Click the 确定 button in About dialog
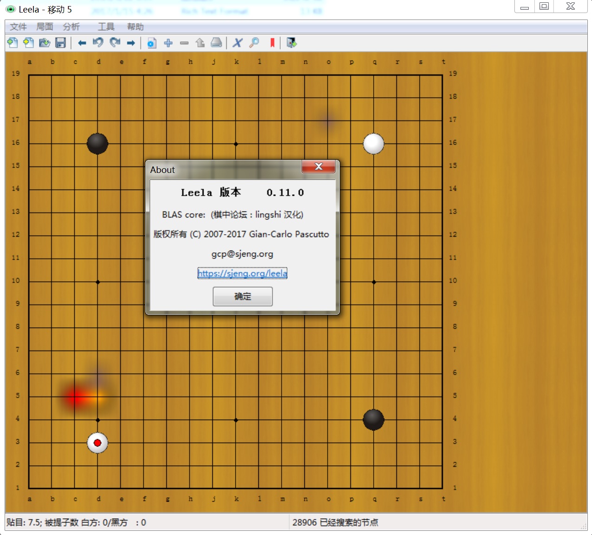592x535 pixels. point(243,297)
